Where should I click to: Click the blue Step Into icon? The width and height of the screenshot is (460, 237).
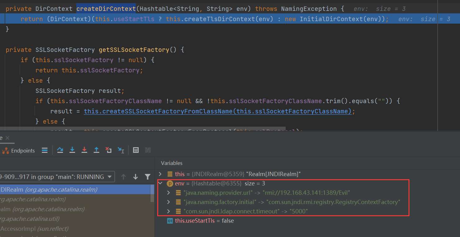pos(72,150)
